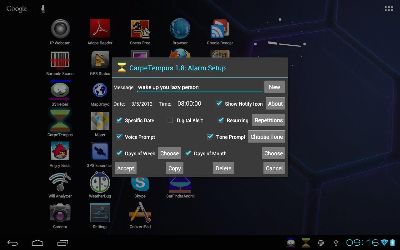
Task: Open the Maps app
Action: tap(100, 124)
